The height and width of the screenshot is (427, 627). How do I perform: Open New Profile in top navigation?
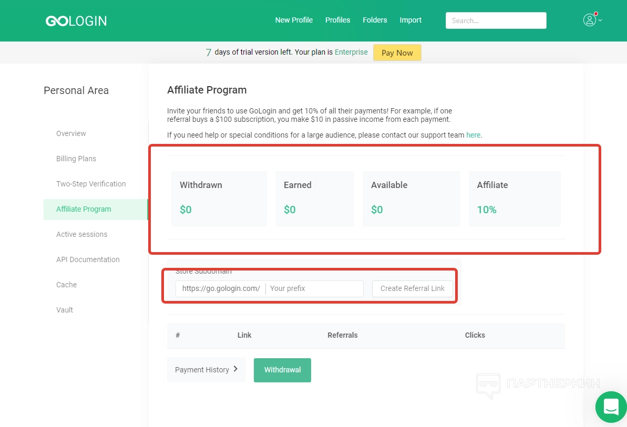pos(294,20)
